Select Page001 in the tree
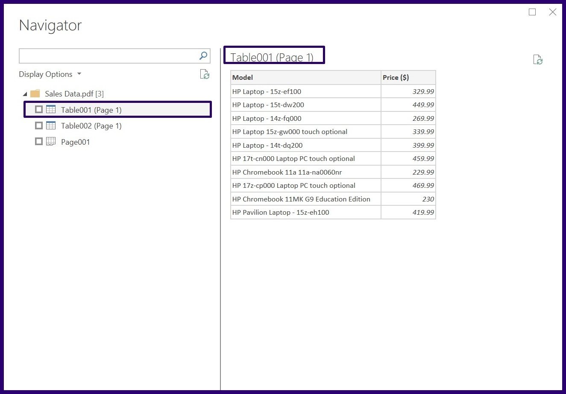The image size is (566, 394). (x=75, y=142)
